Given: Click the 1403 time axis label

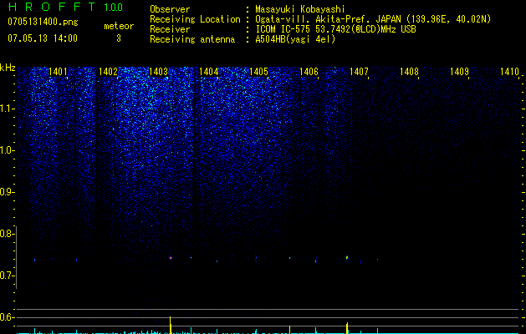Looking at the screenshot, I should [x=158, y=71].
